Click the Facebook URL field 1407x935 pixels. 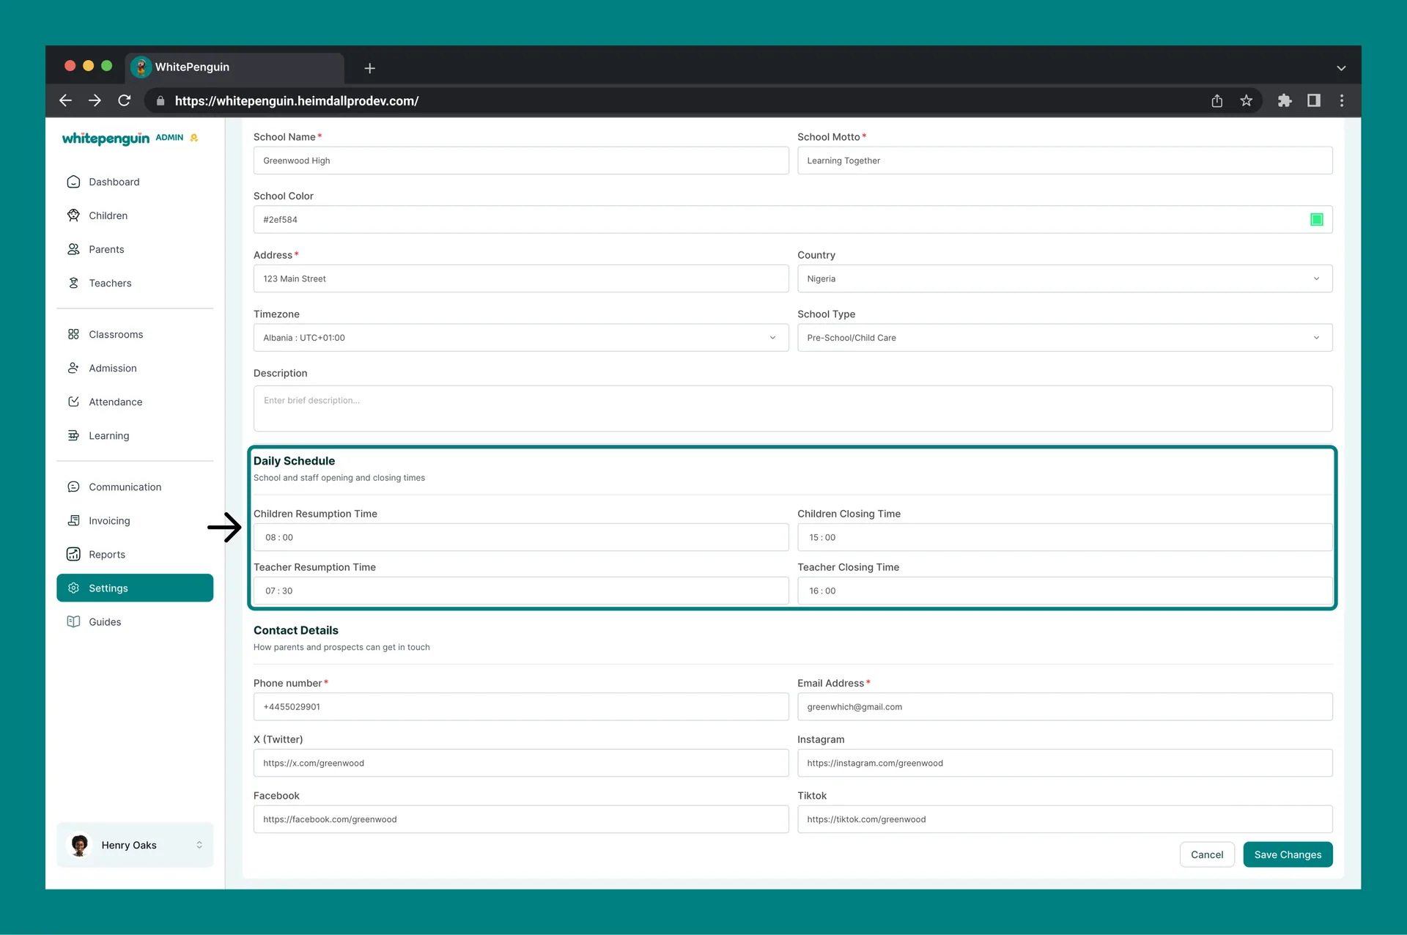[x=521, y=819]
